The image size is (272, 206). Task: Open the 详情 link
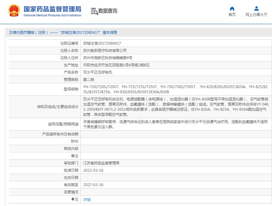(87, 200)
